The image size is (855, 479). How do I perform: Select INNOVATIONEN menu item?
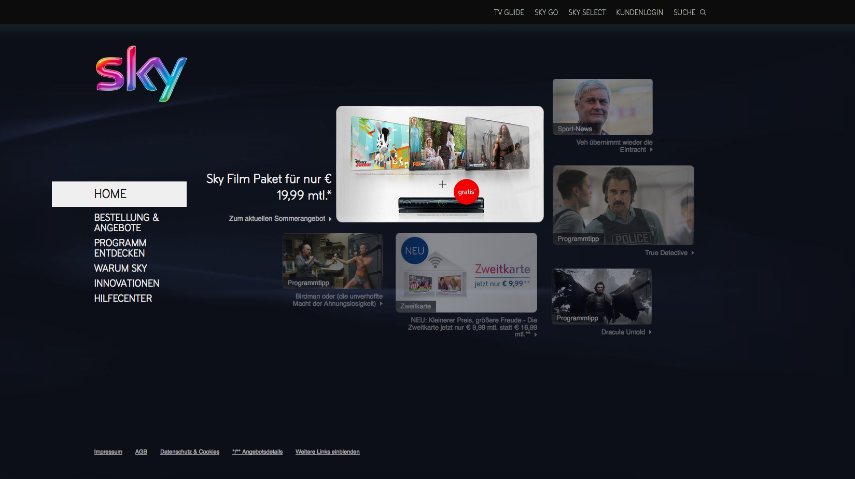click(x=127, y=283)
